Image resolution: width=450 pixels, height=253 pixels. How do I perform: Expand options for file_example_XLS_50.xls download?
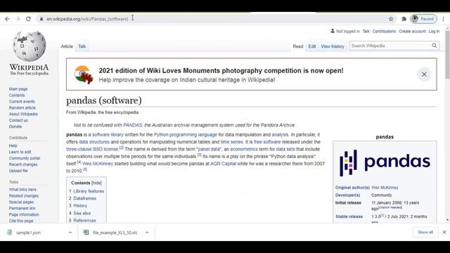click(x=147, y=233)
